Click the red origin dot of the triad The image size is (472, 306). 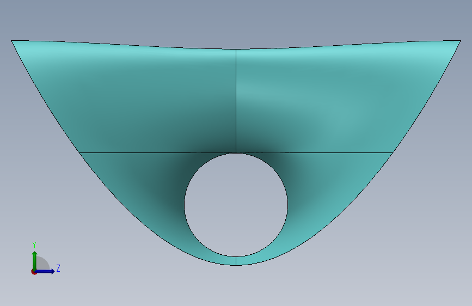pyautogui.click(x=34, y=272)
